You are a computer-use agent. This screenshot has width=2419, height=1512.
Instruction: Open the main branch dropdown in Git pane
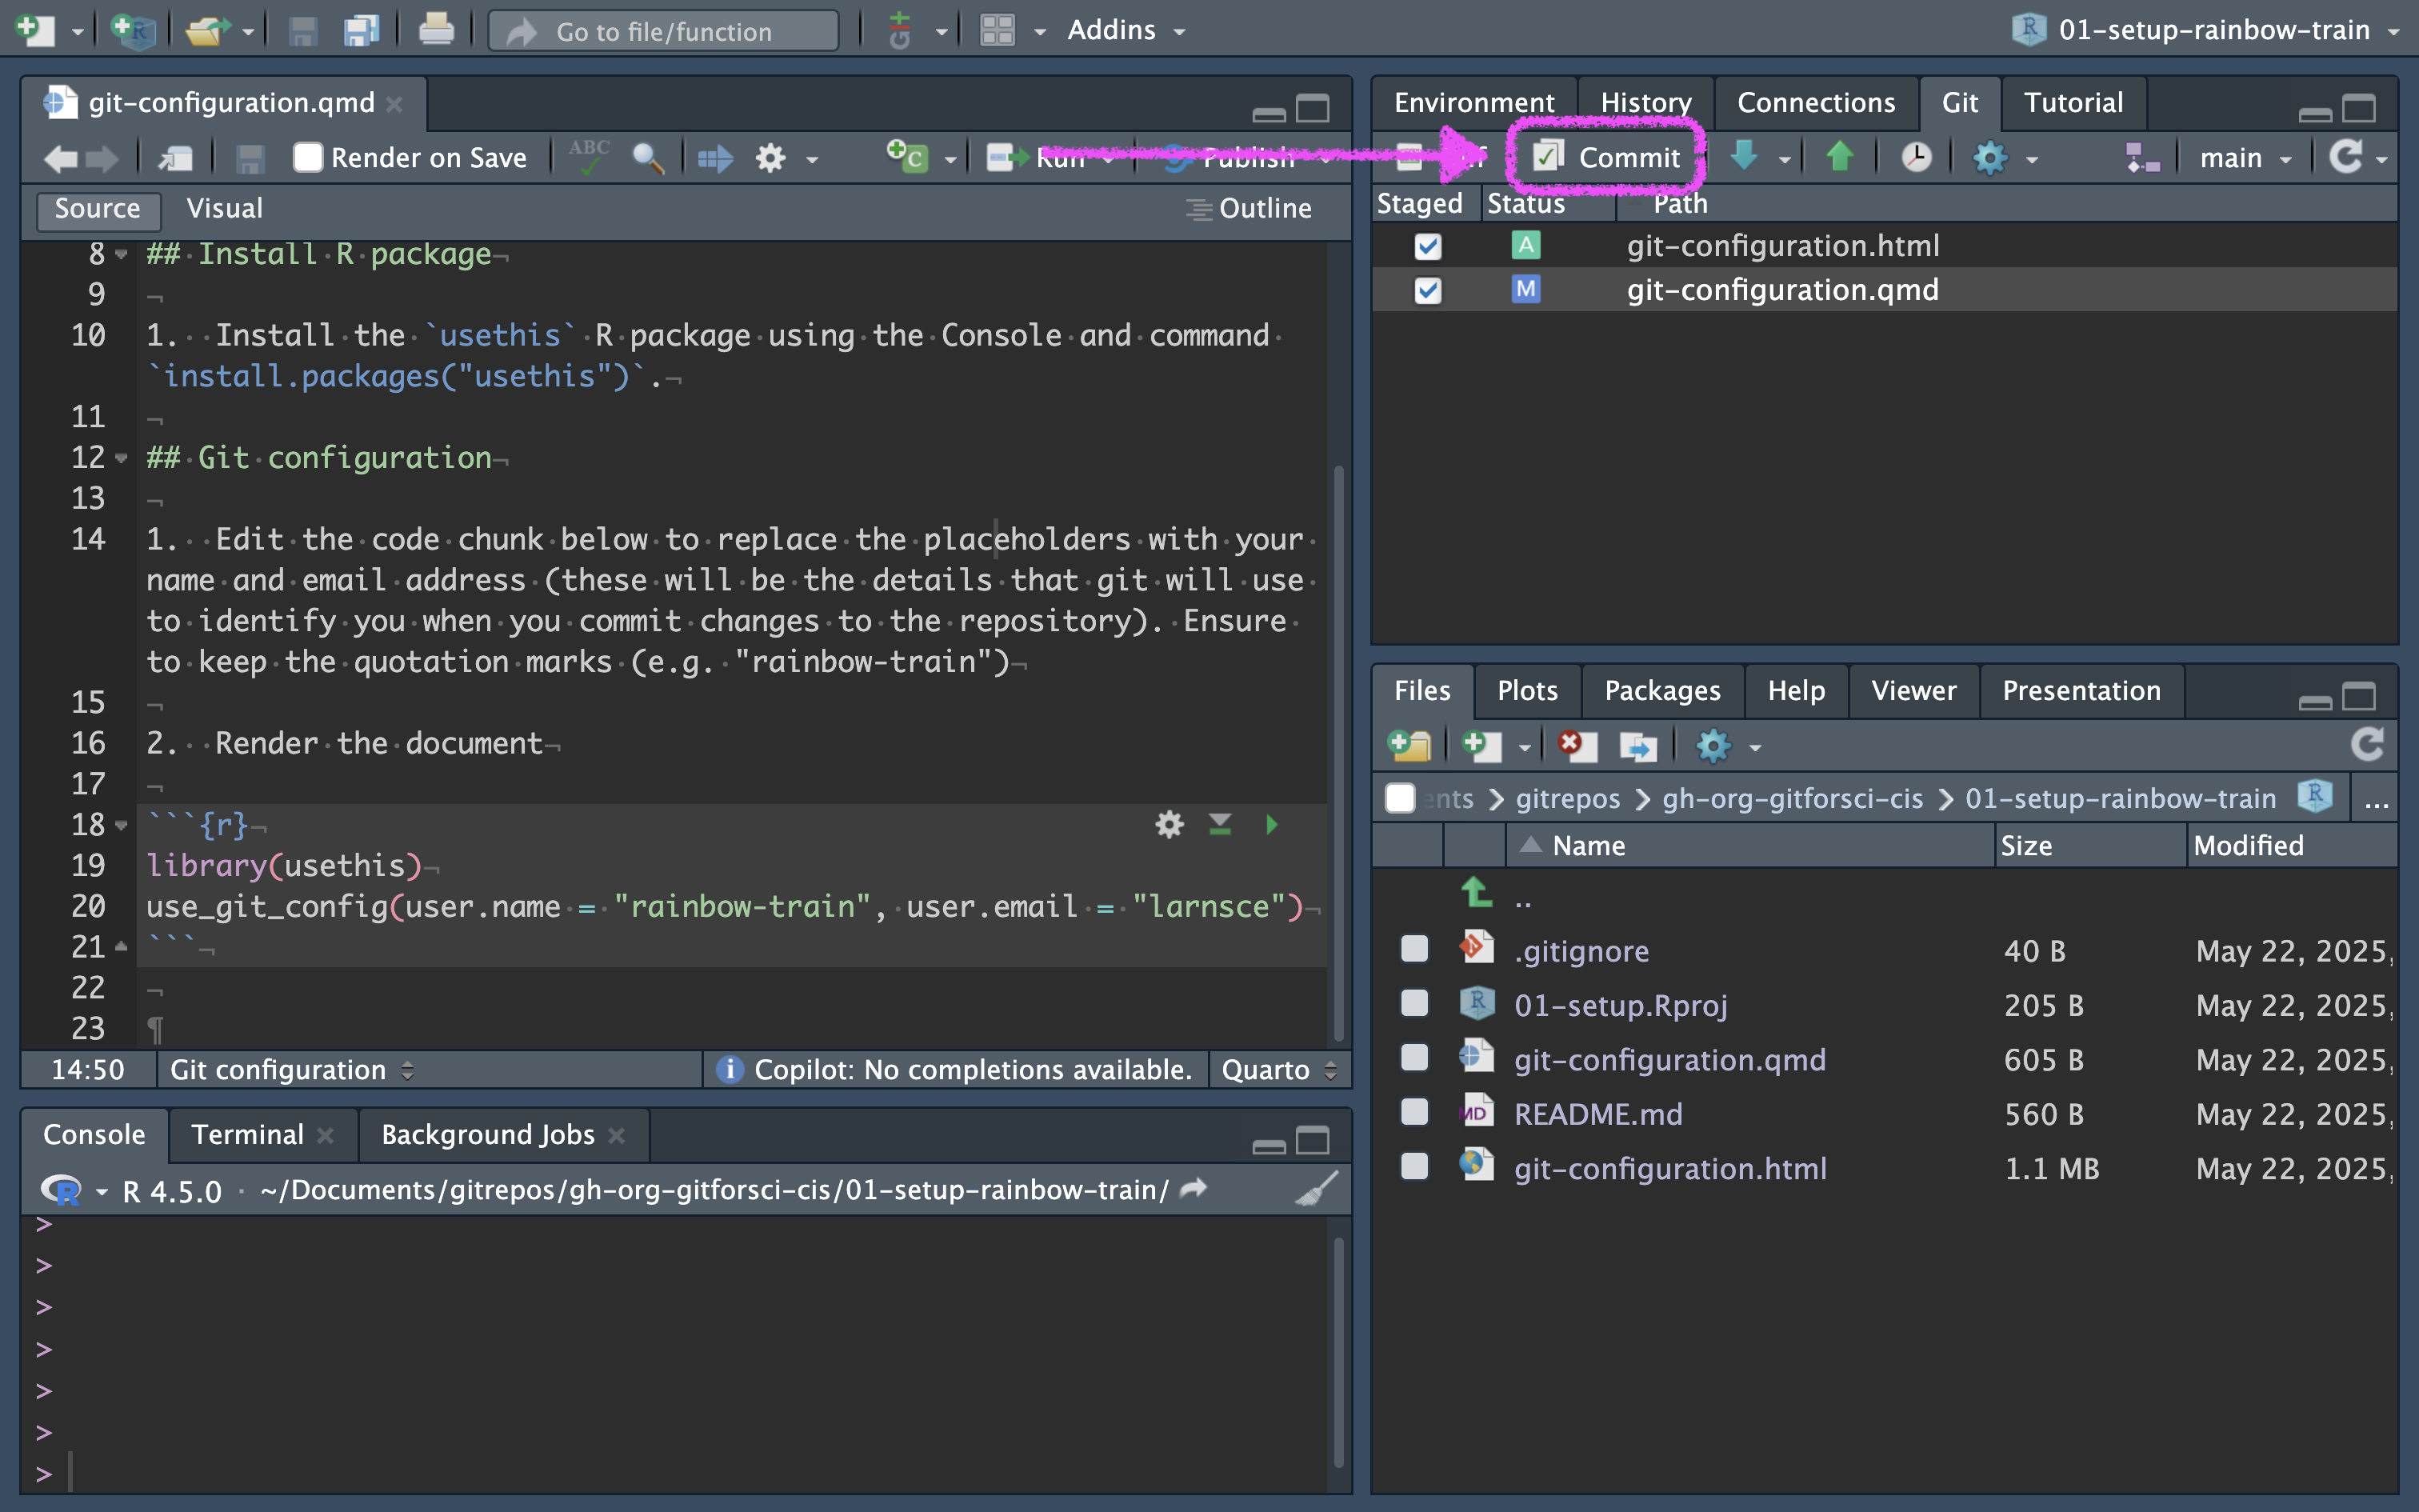click(x=2245, y=158)
